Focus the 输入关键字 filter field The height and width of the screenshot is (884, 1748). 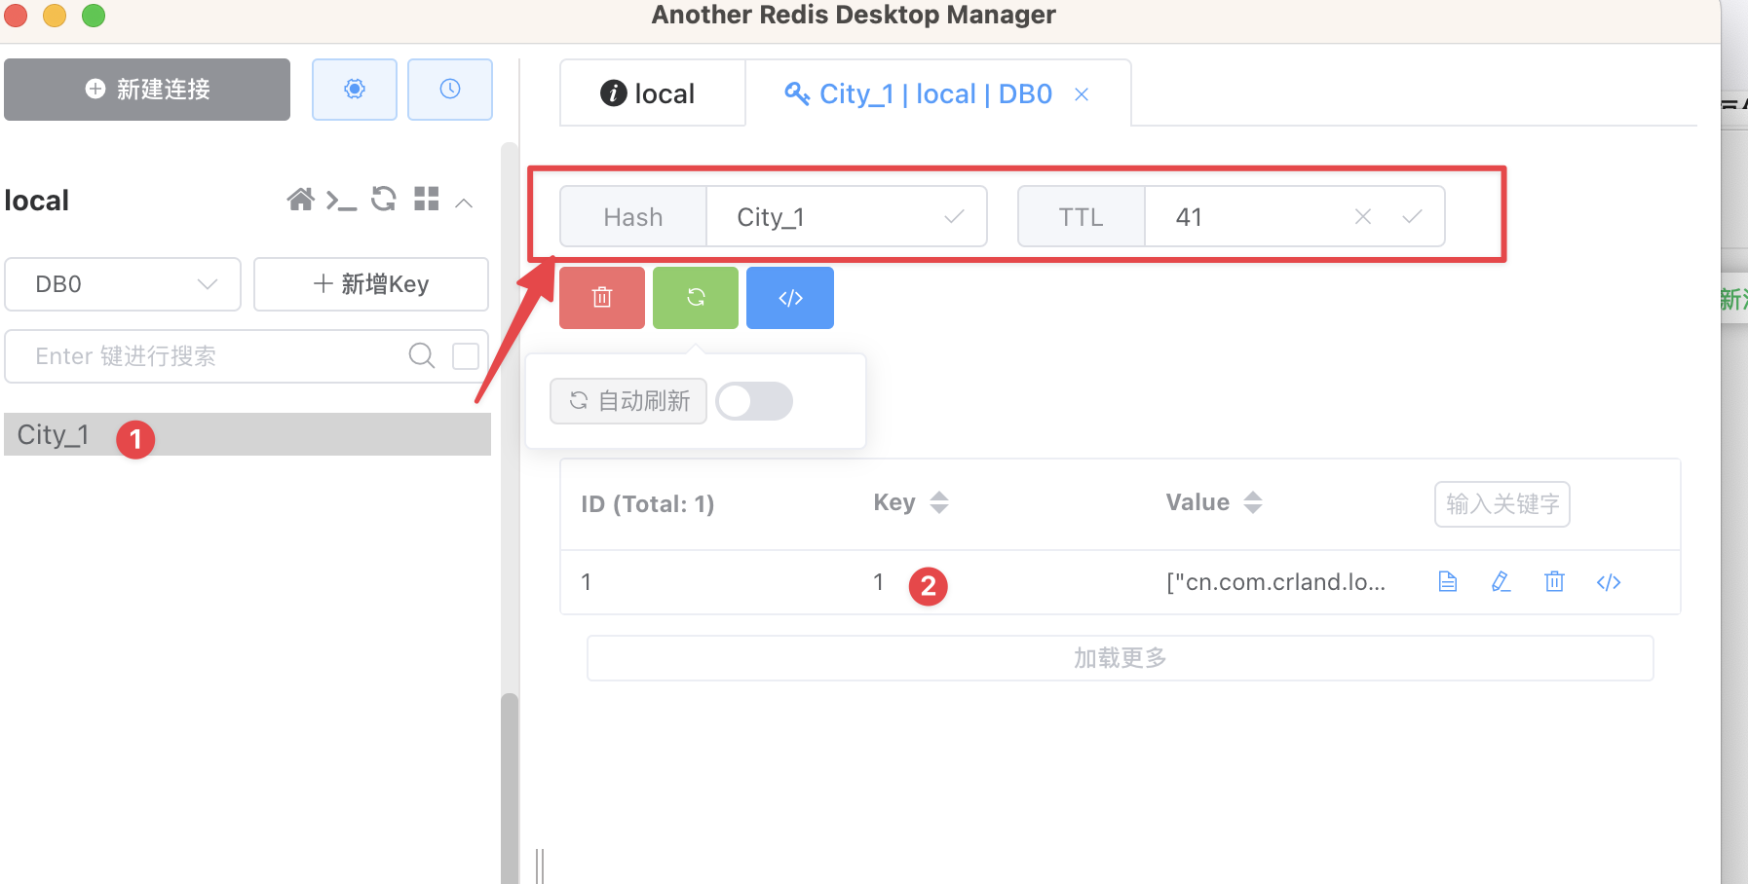(1502, 504)
